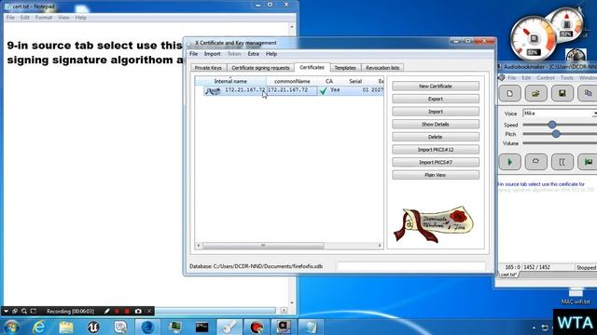Screen dimensions: 597x335
Task: Click the cloud-shaped icon button in Audiobookmaker
Action: pyautogui.click(x=535, y=162)
